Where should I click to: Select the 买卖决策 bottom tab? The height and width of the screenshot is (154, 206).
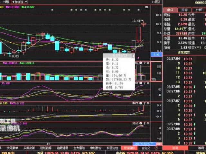tap(29, 148)
